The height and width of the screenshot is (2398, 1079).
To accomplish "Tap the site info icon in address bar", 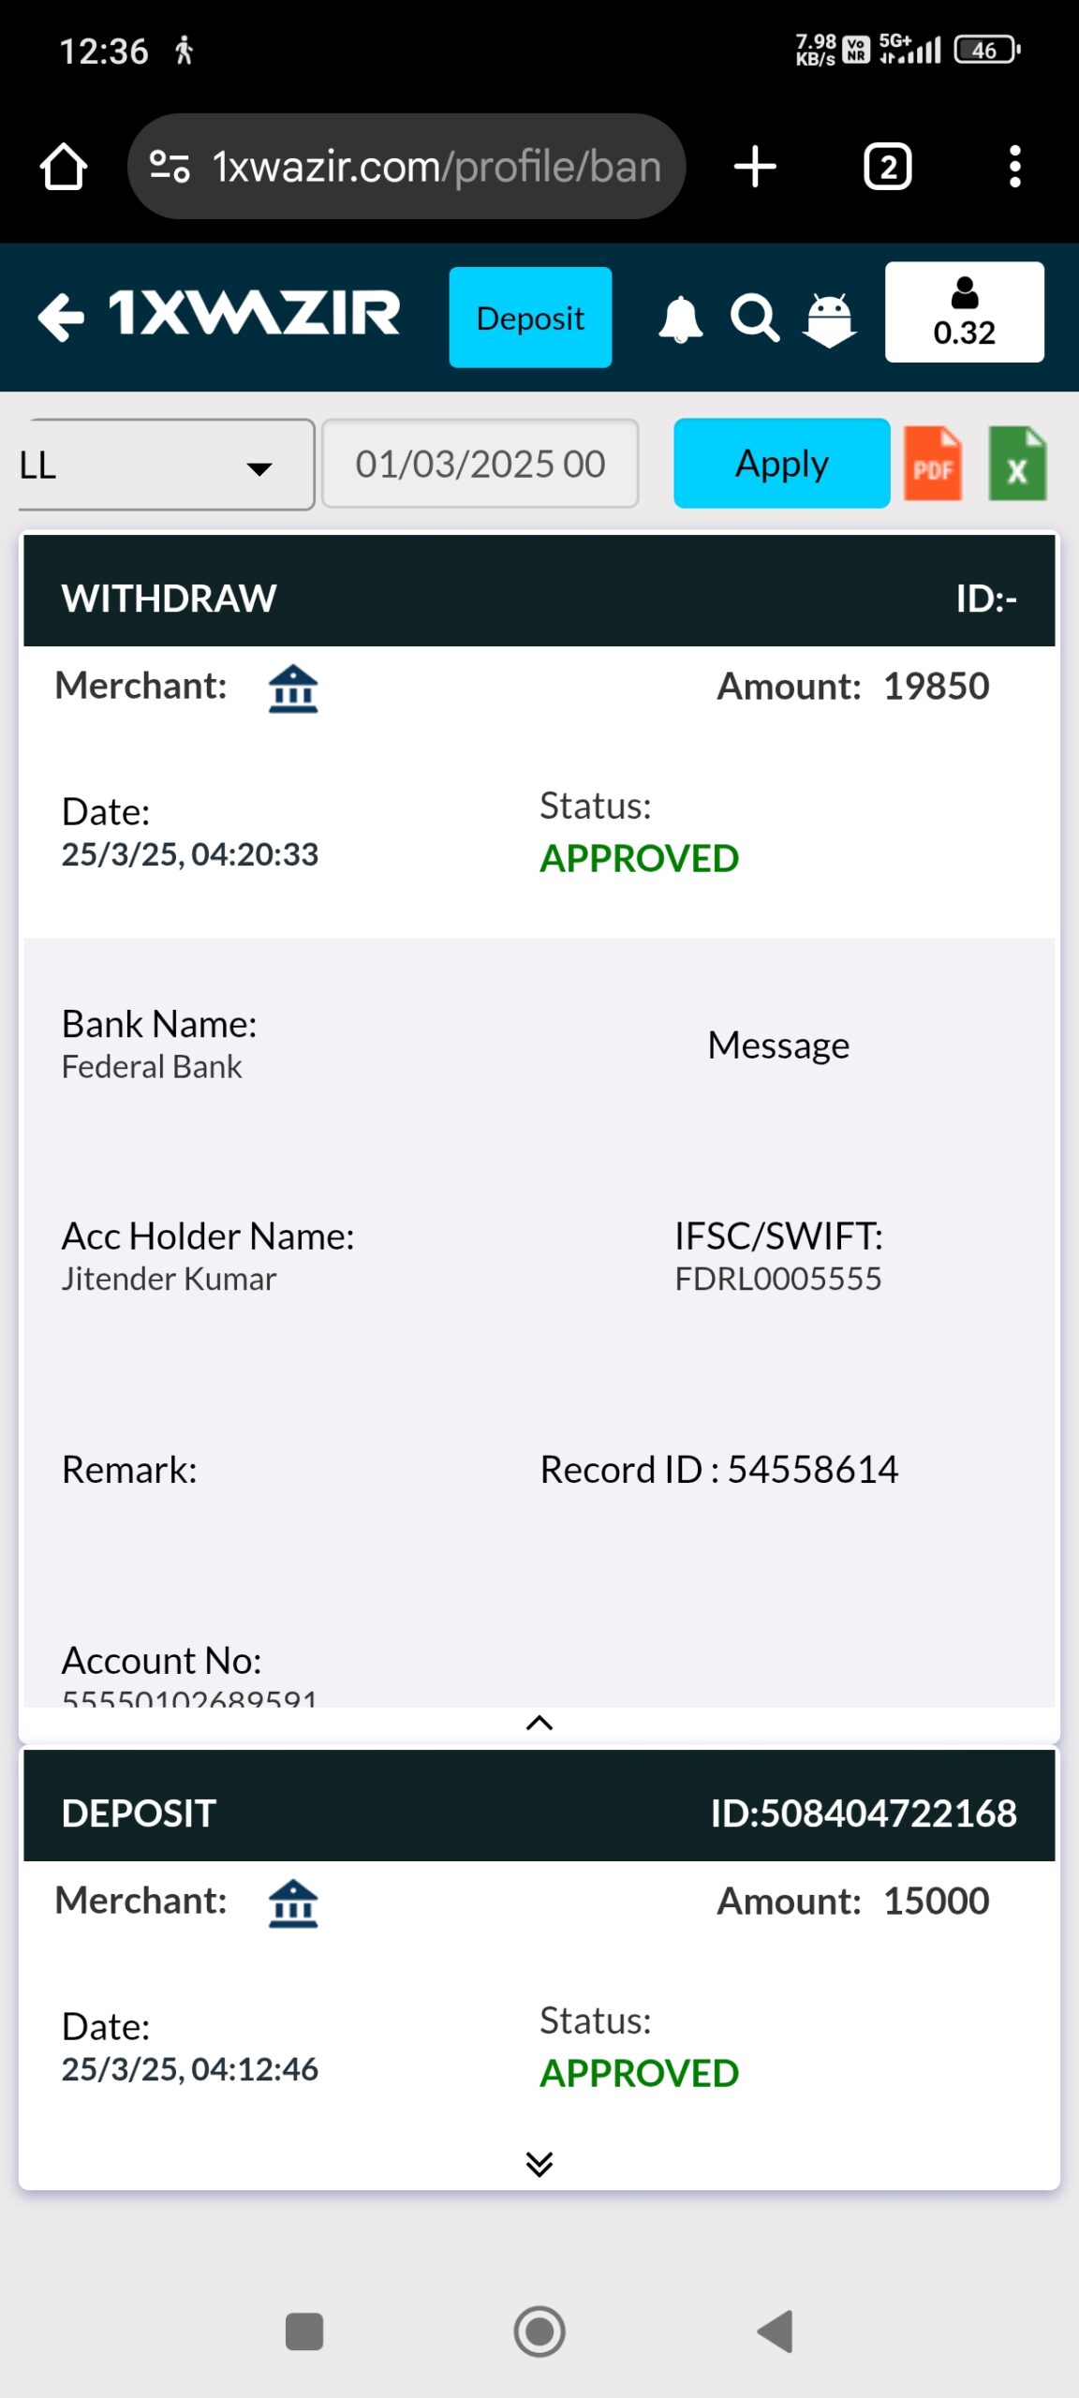I will 170,167.
